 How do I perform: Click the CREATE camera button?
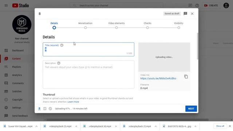(x=211, y=5)
